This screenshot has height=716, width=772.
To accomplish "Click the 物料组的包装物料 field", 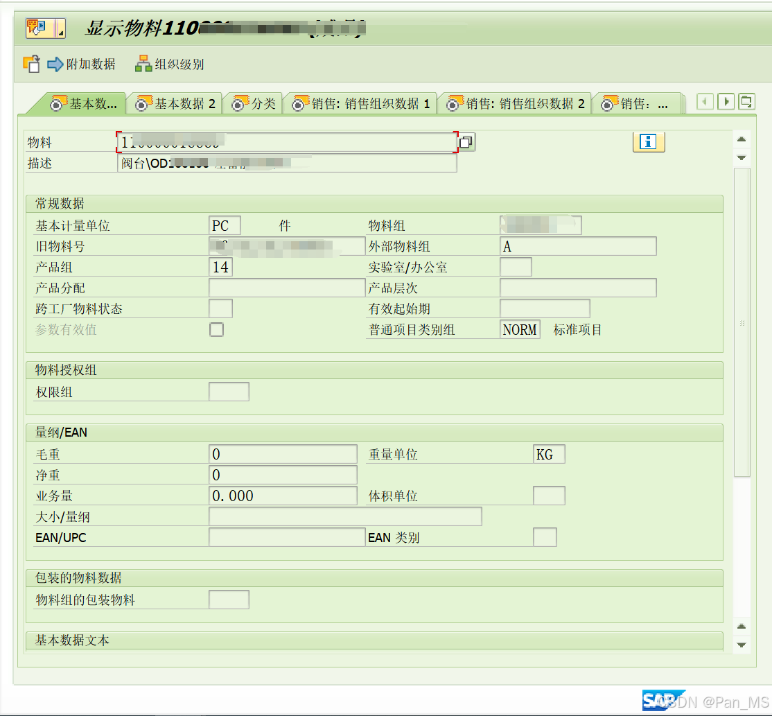I will (x=229, y=600).
